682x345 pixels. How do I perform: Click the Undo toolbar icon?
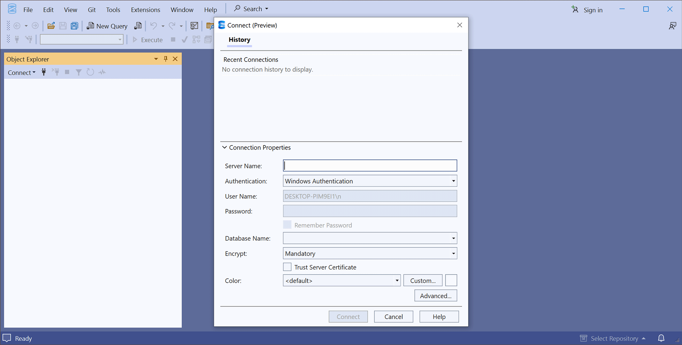pyautogui.click(x=153, y=26)
